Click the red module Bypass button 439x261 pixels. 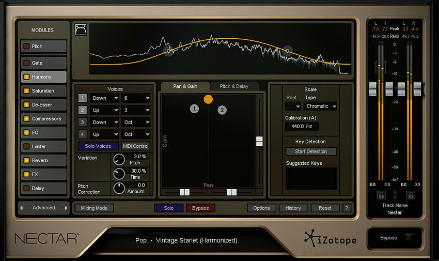point(200,208)
